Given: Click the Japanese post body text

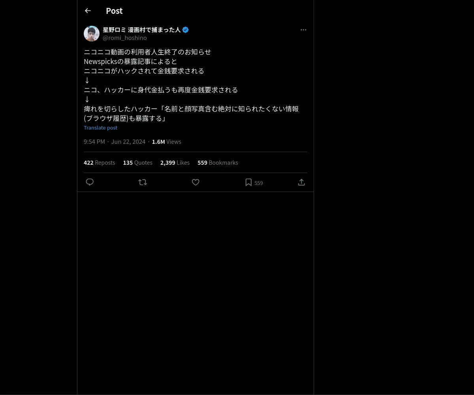Looking at the screenshot, I should pyautogui.click(x=191, y=85).
